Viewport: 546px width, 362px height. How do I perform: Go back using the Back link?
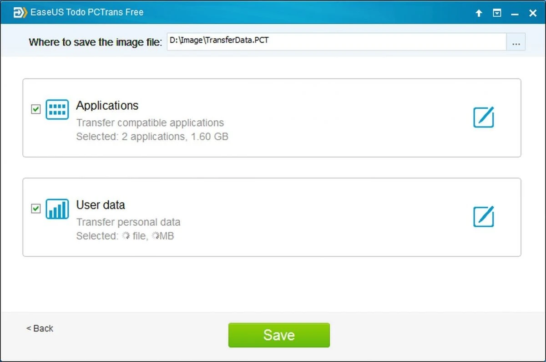click(x=40, y=328)
